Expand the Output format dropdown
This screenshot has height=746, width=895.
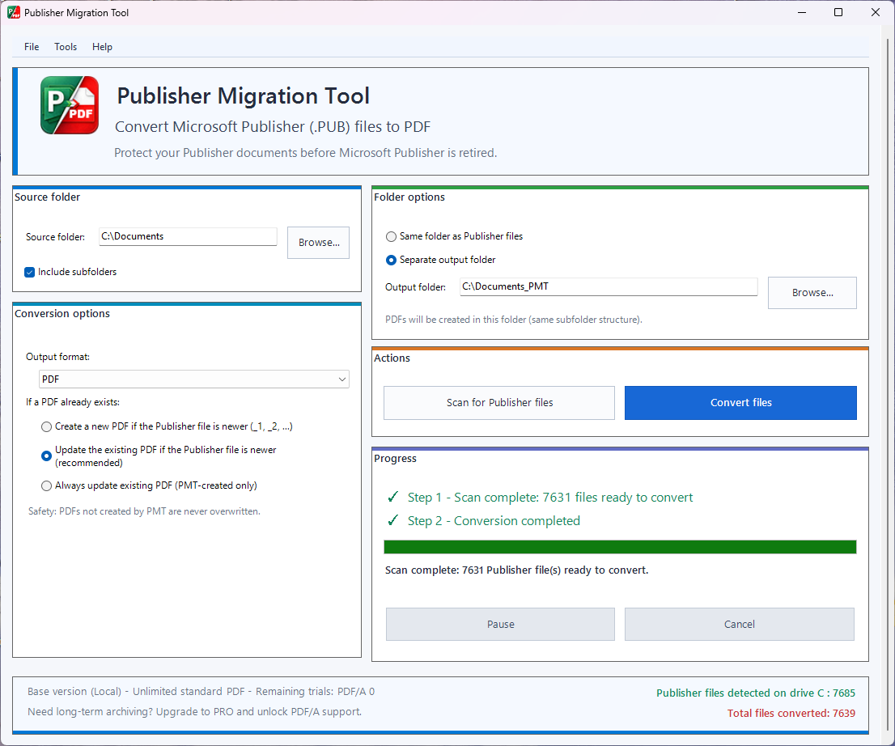[x=194, y=379]
